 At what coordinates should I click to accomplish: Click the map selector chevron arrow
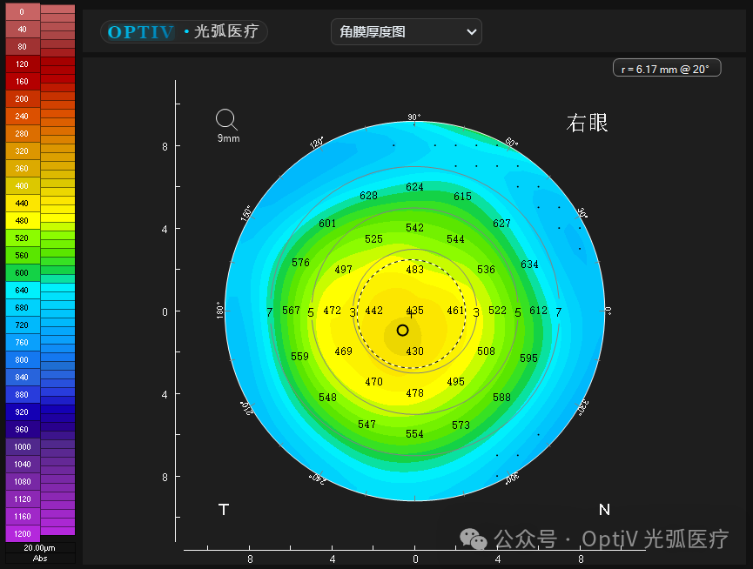click(x=473, y=31)
